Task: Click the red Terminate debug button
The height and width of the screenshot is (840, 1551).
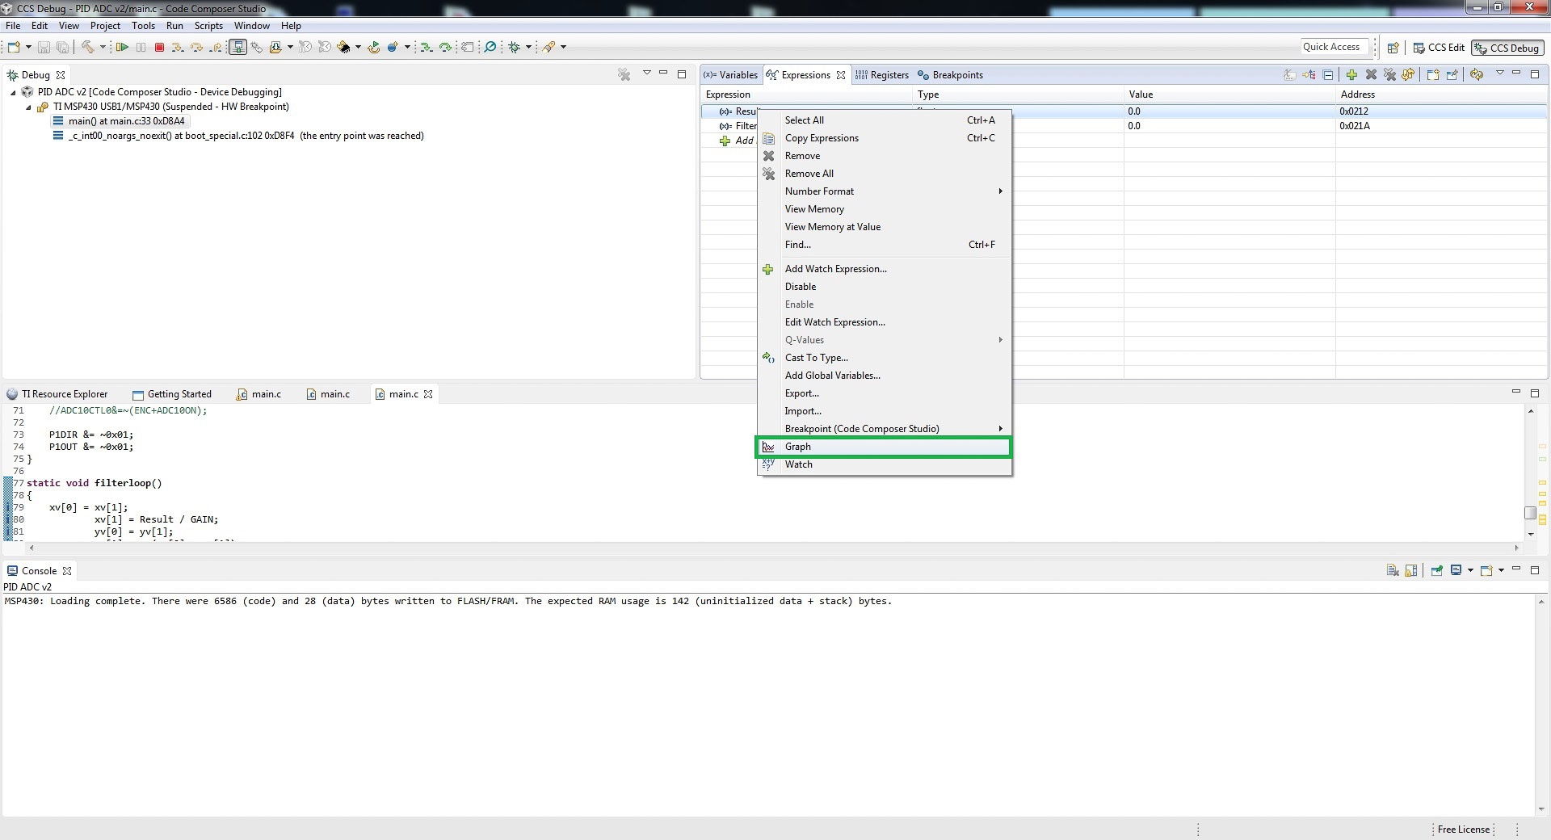Action: [159, 48]
